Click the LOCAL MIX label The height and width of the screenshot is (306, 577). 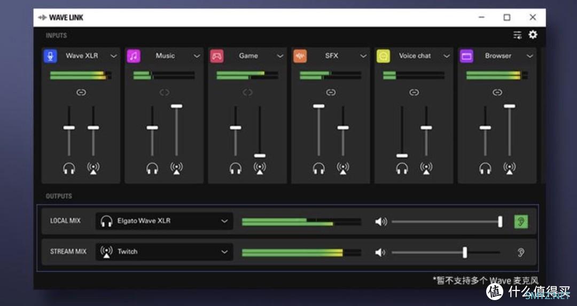65,221
